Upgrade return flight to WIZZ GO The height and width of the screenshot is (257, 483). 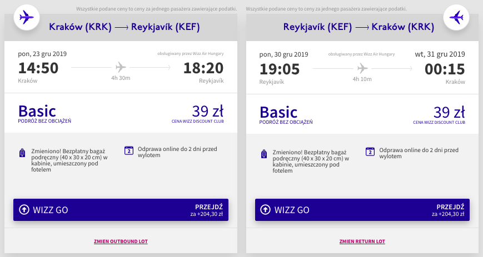pos(362,210)
